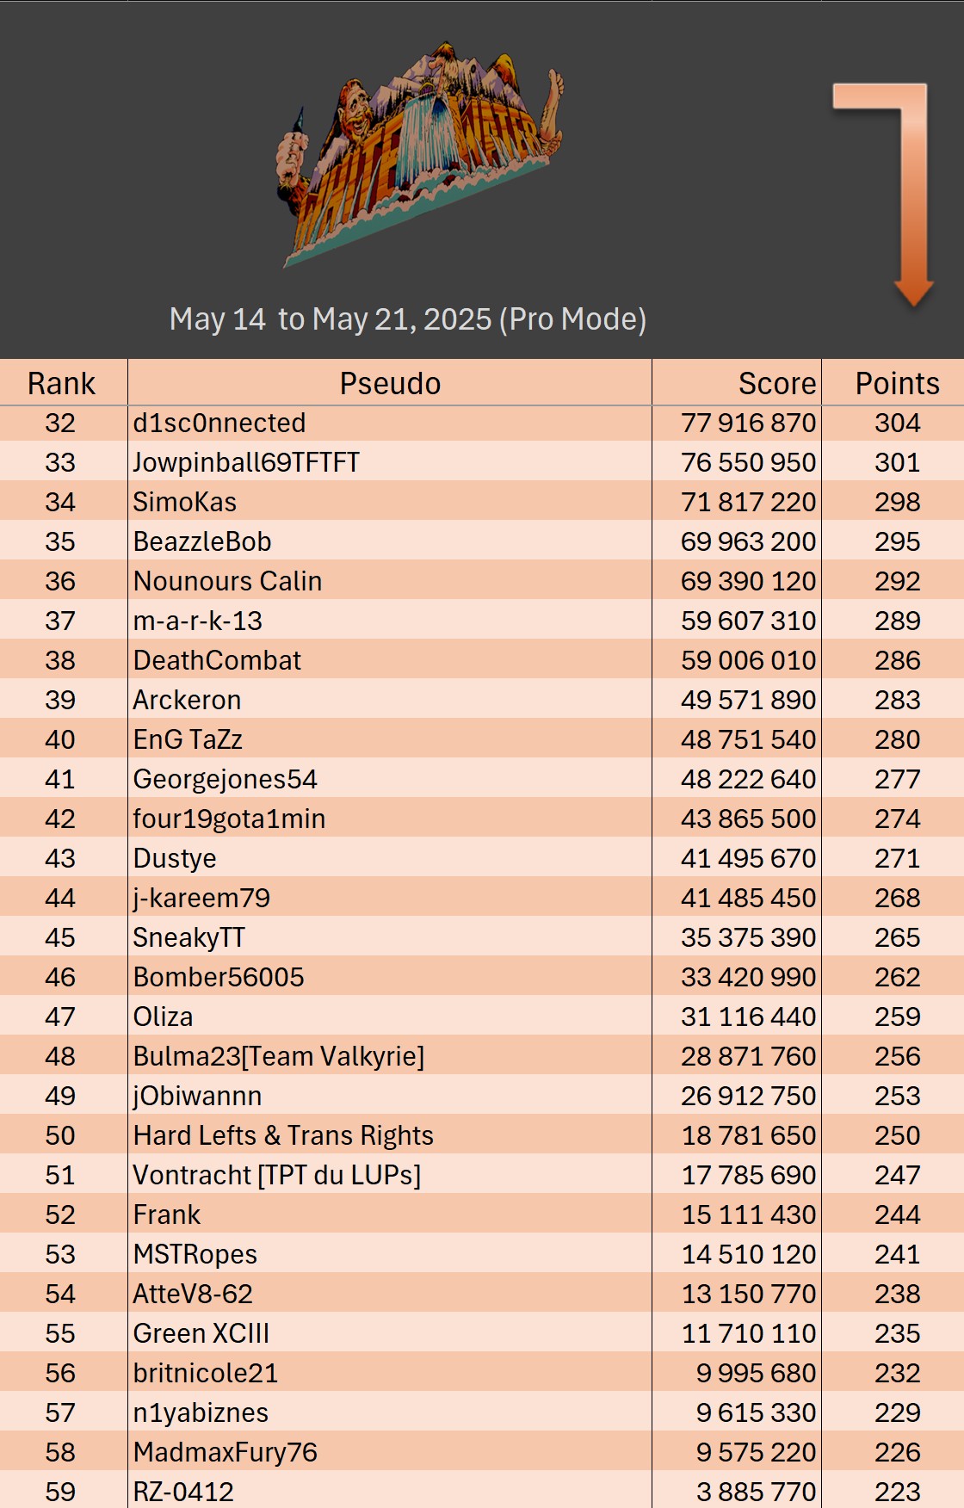Select the Pseudo column header
This screenshot has width=964, height=1508.
pos(390,383)
